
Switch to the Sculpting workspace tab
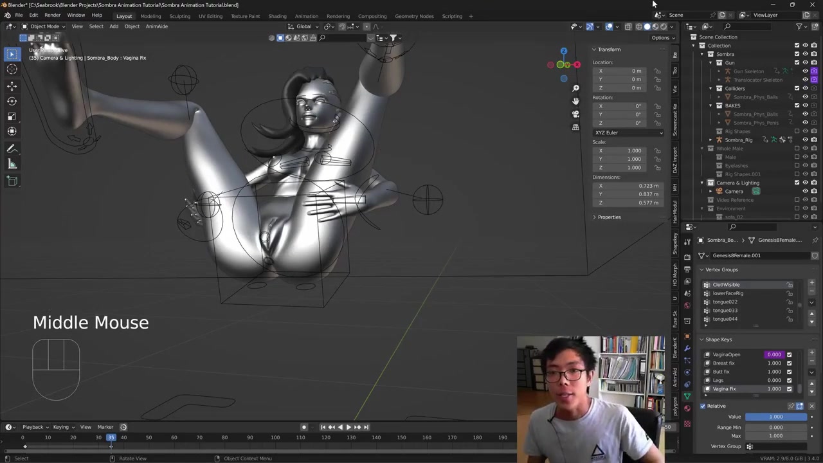point(179,16)
